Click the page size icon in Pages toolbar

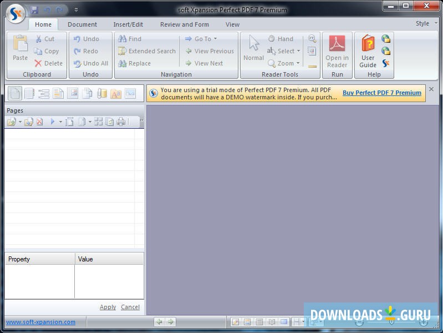click(69, 122)
